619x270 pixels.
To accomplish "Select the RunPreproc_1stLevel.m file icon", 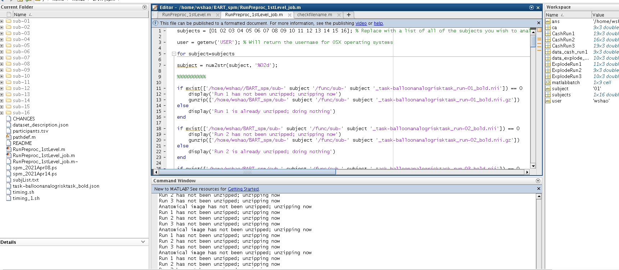I will (9, 149).
